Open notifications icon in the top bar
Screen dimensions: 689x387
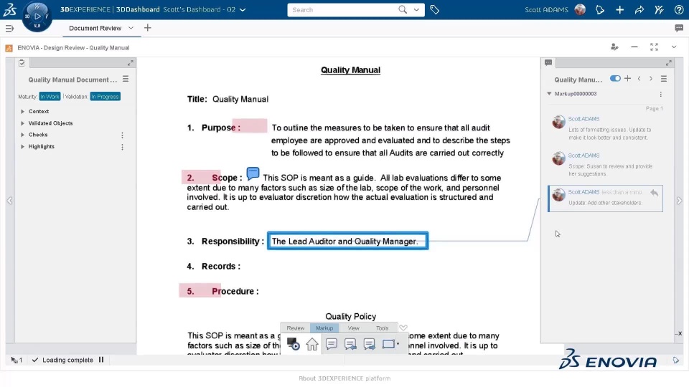[600, 9]
